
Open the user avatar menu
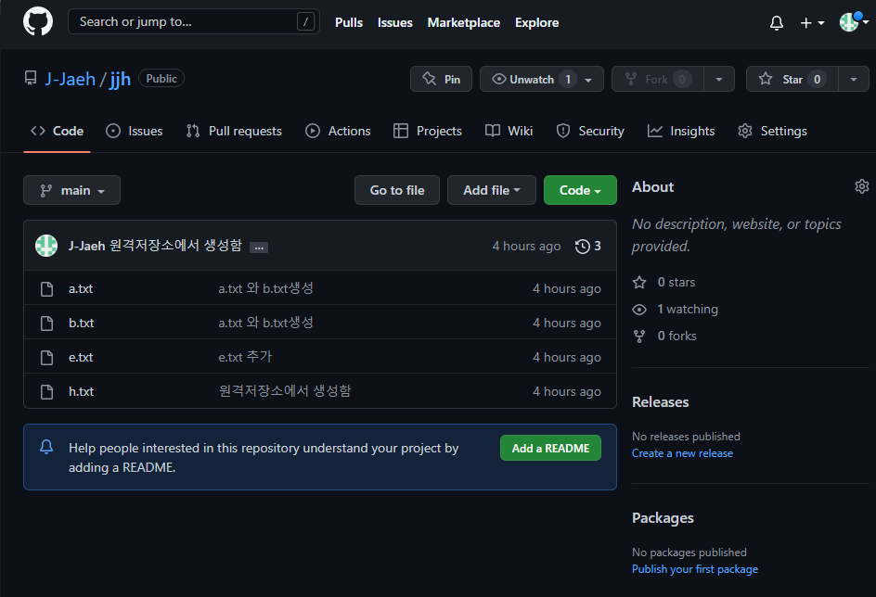(854, 22)
